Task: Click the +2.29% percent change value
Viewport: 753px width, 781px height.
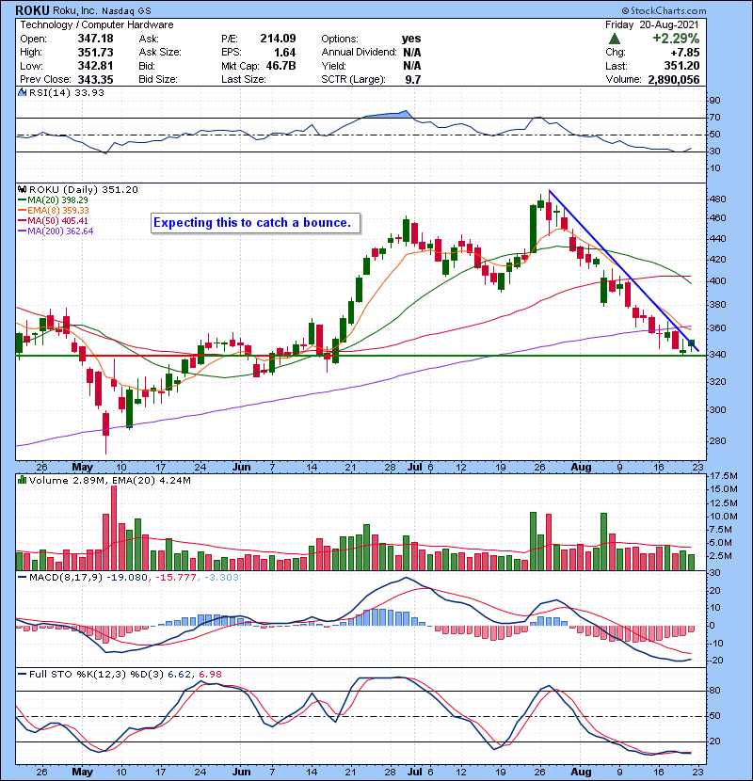Action: coord(676,39)
